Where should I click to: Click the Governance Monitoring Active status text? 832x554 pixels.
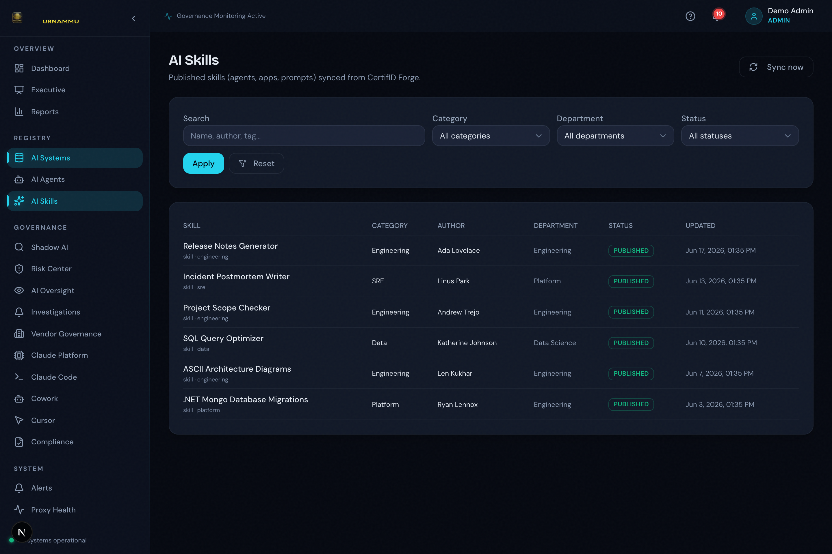(221, 16)
